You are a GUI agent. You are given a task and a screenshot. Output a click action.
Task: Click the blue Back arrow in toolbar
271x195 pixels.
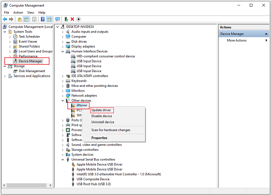click(5, 19)
